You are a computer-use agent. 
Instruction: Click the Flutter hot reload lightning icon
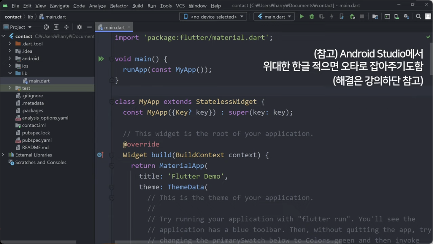point(331,17)
